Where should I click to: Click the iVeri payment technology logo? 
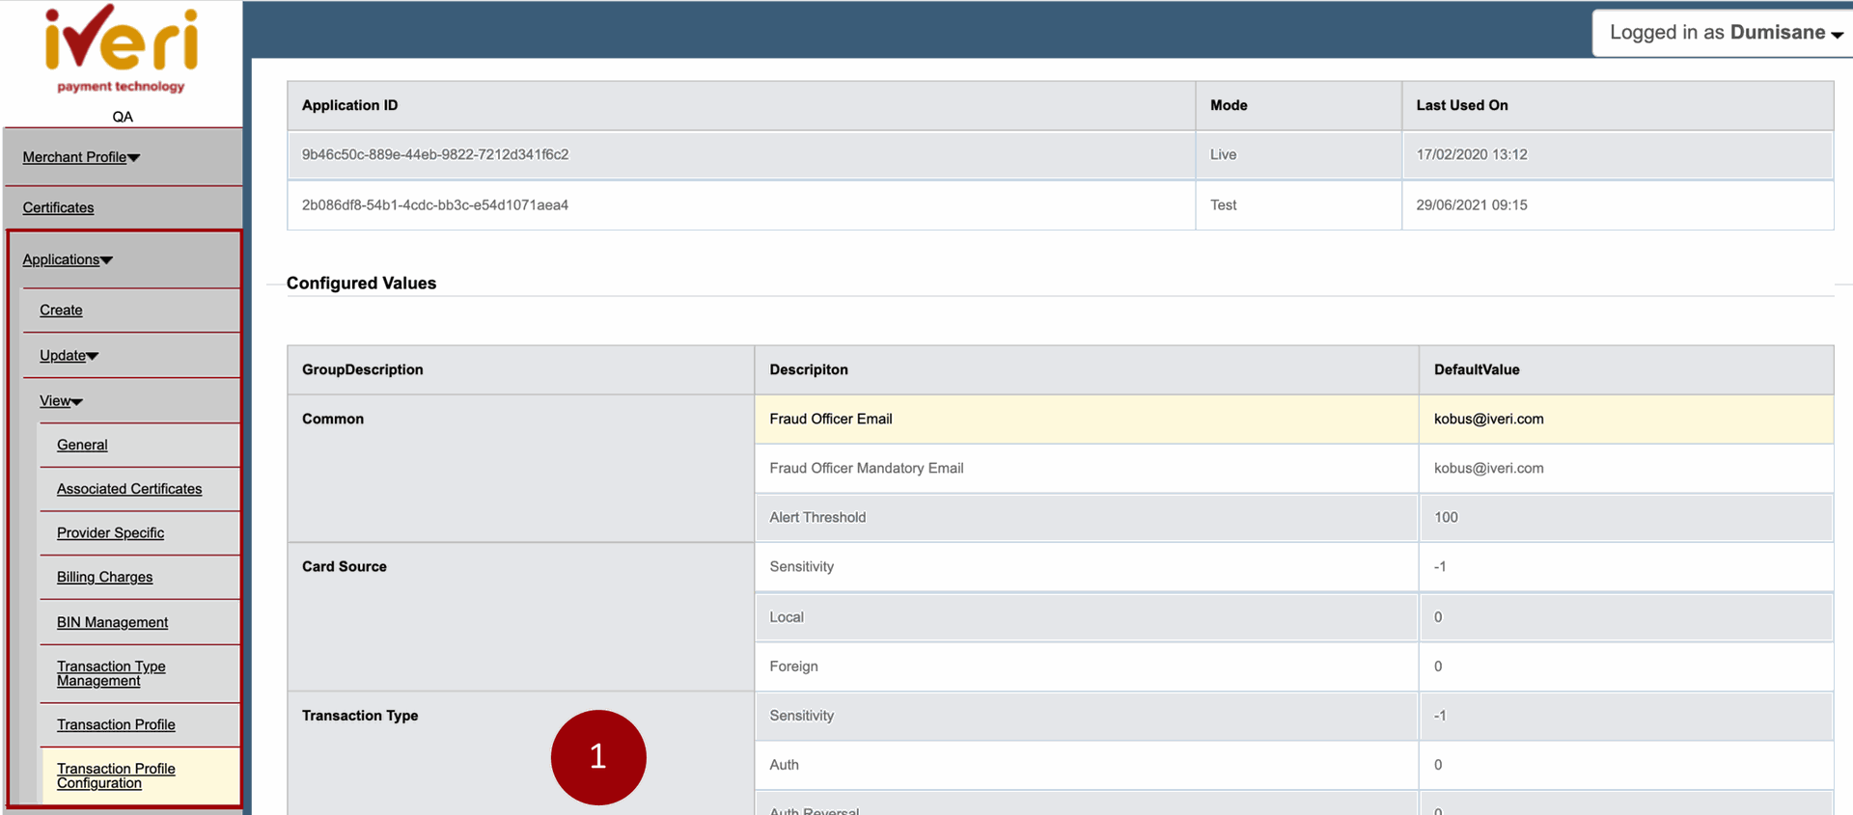(x=122, y=50)
